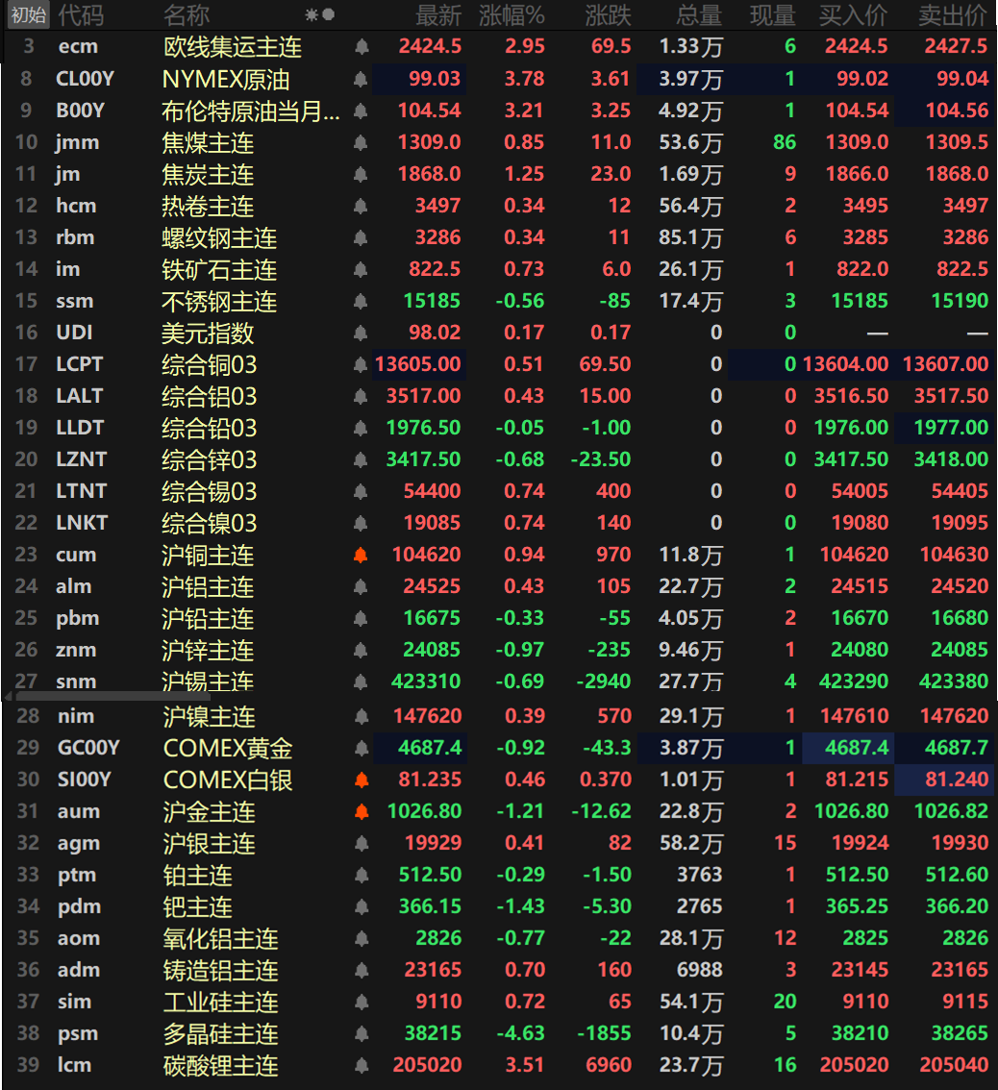Sort by the 买入价 column header
Viewport: 998px width, 1090px height.
pos(854,14)
